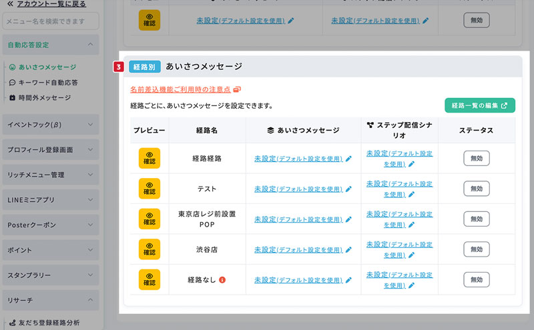Expand the リッチメニュー管理 section
The width and height of the screenshot is (534, 330).
(x=50, y=175)
